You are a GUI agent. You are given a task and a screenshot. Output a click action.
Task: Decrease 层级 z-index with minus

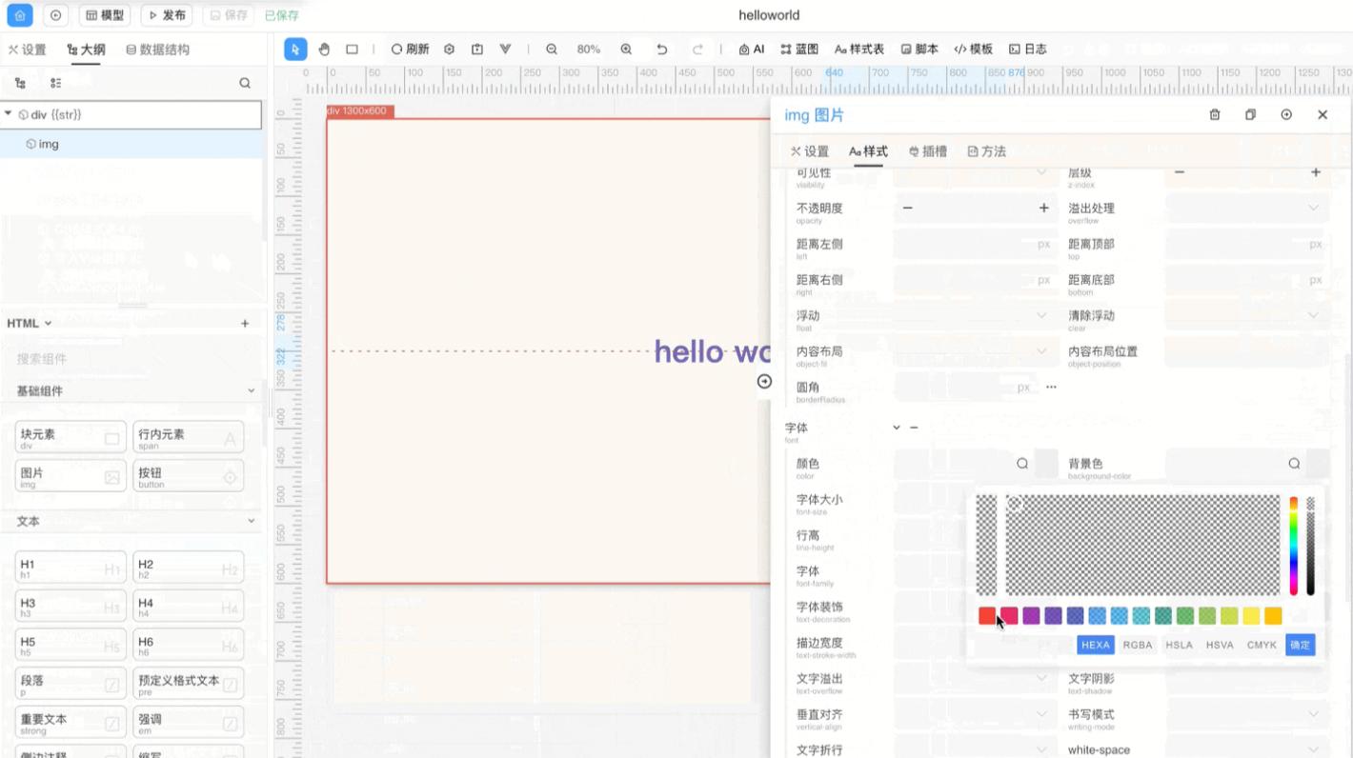[x=1179, y=172]
